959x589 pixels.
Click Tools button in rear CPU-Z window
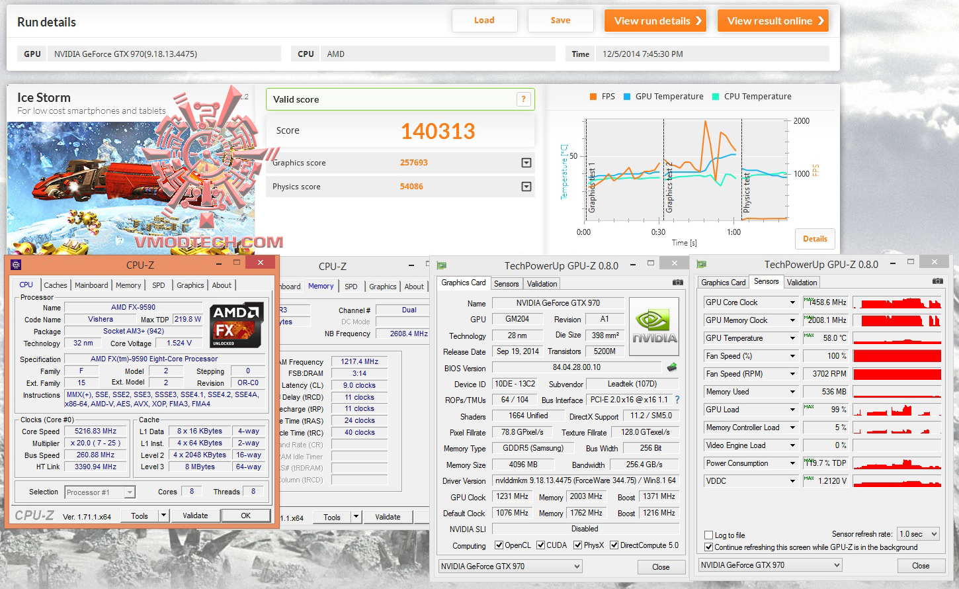[332, 518]
